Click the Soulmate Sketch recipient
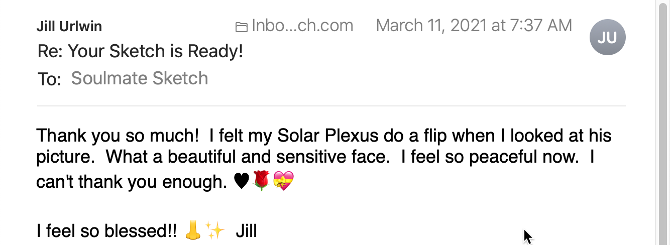This screenshot has width=670, height=245. (140, 78)
